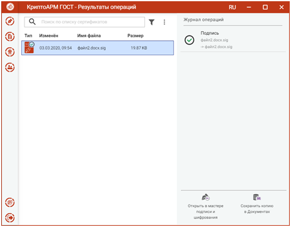Click the search field for certificates list
Image resolution: width=291 pixels, height=227 pixels.
tap(84, 22)
